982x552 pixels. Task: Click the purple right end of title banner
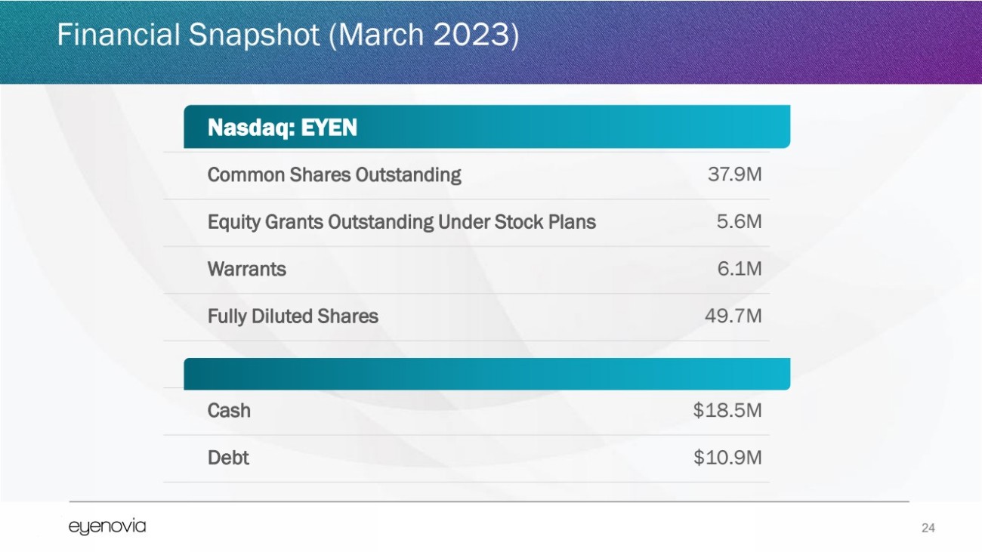937,42
